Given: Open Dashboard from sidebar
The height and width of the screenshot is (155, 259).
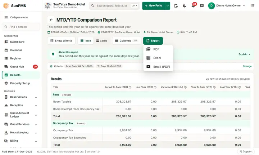Looking at the screenshot, I should click(21, 42).
